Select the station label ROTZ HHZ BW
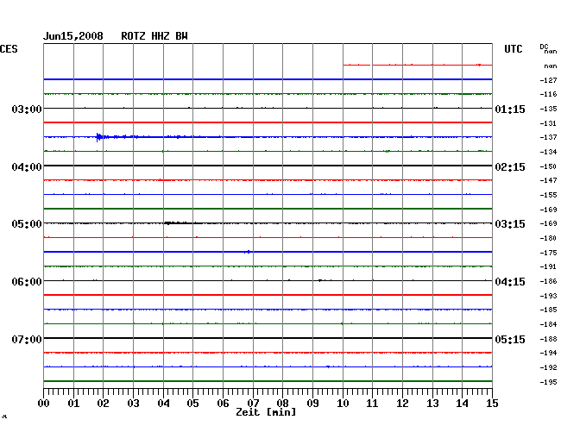This screenshot has width=561, height=426. [x=154, y=36]
